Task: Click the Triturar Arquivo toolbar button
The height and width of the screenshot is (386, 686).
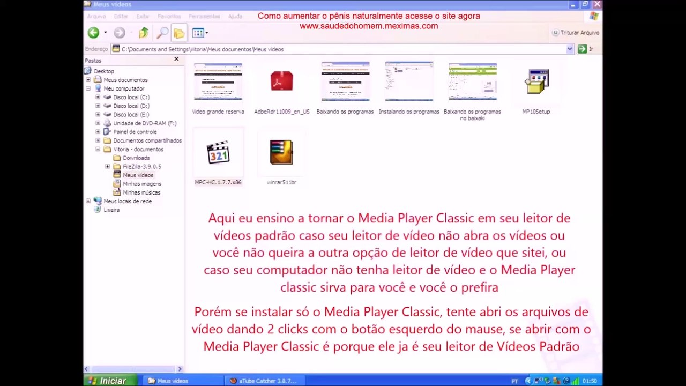Action: [576, 33]
